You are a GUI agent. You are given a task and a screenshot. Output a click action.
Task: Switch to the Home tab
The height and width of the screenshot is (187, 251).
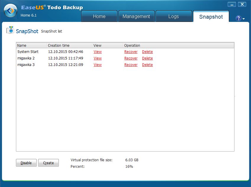99,16
